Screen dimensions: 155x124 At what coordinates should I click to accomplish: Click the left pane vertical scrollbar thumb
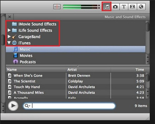coord(3,40)
